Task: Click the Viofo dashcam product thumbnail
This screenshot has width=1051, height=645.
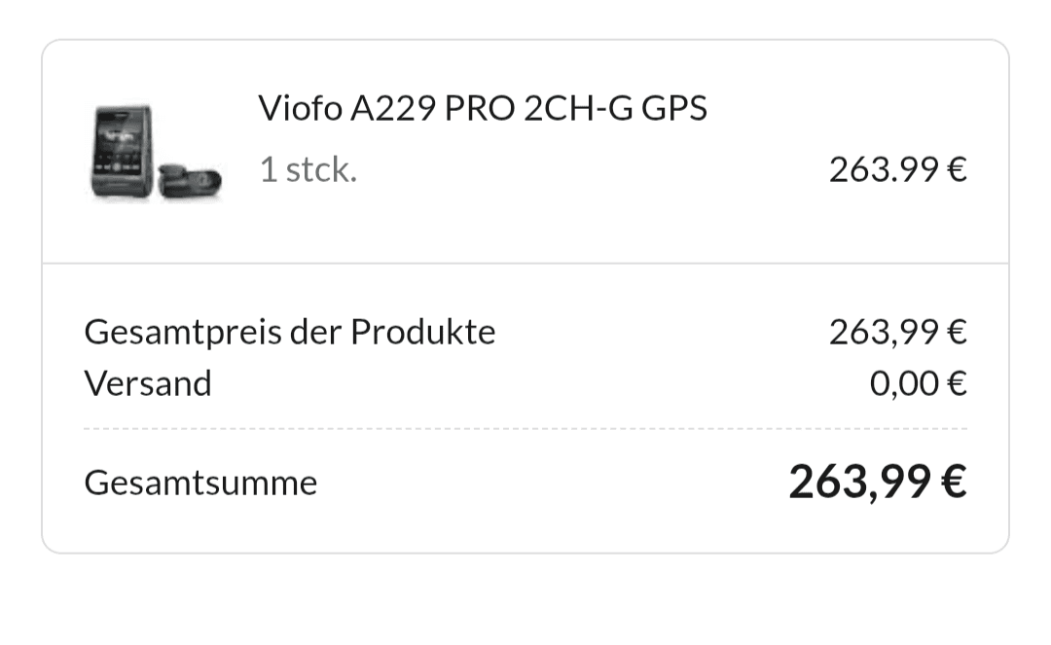Action: (156, 154)
